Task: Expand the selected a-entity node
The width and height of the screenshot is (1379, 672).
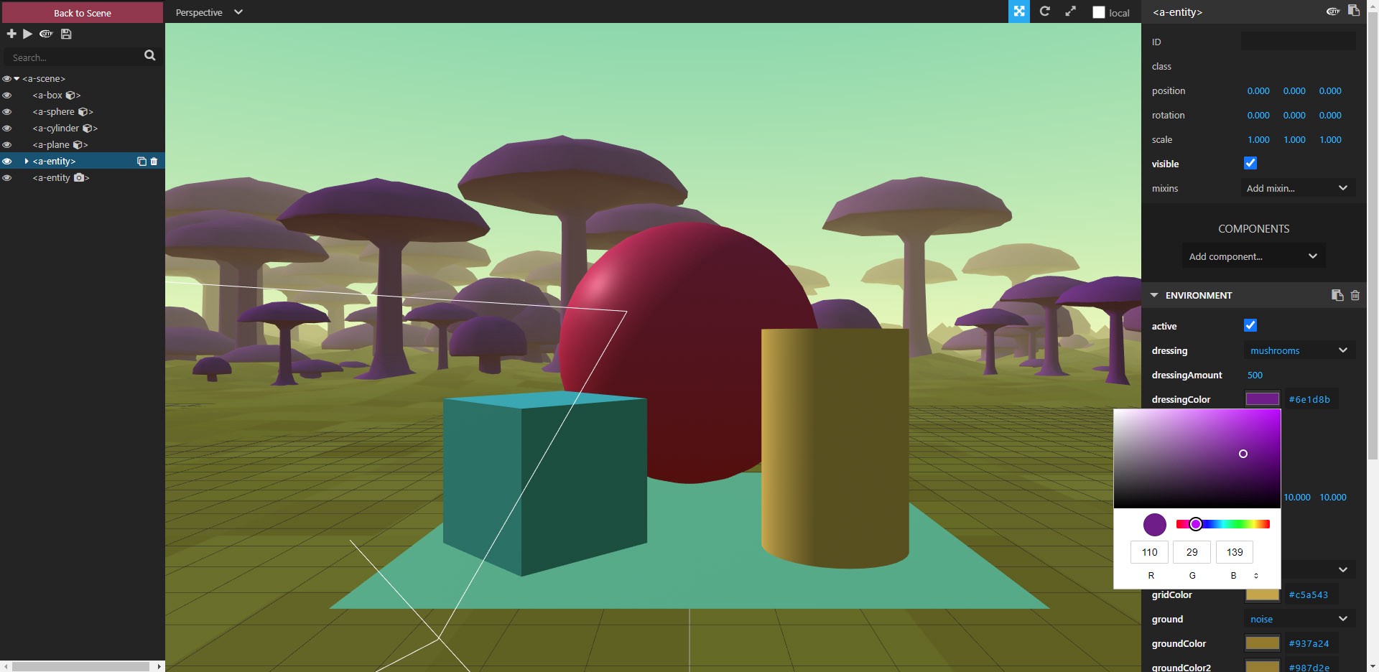Action: pyautogui.click(x=27, y=162)
